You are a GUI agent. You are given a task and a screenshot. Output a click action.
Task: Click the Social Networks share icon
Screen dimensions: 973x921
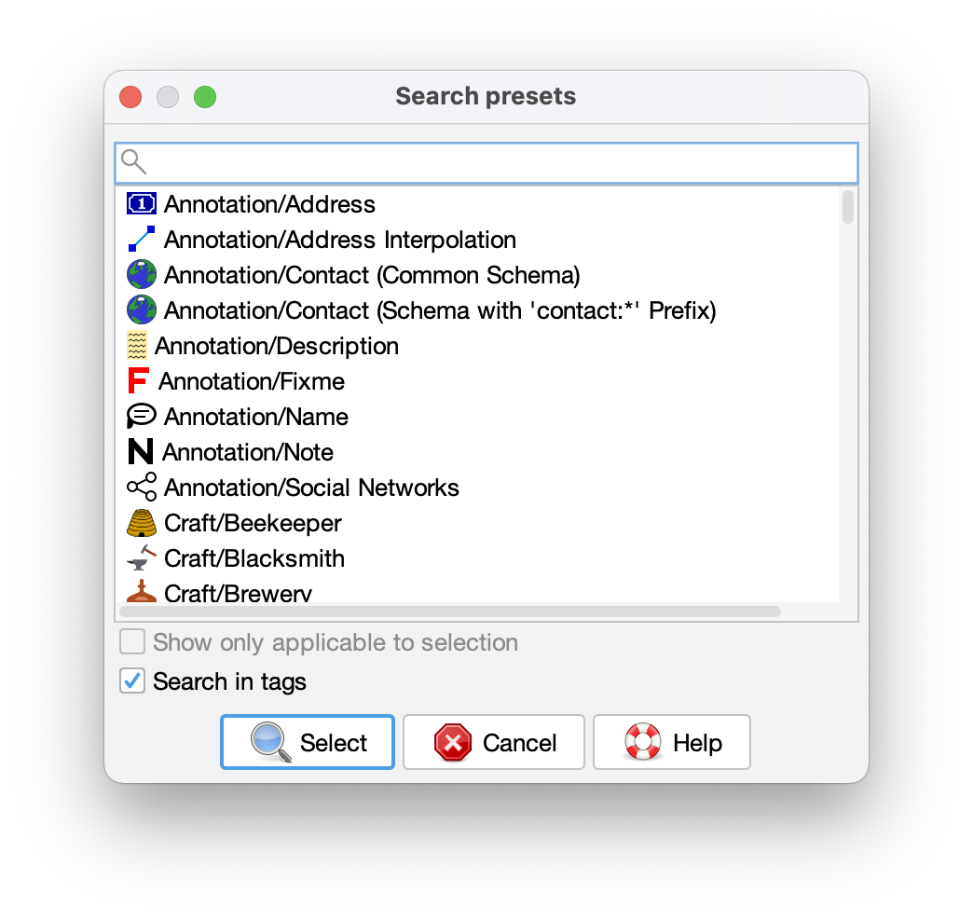142,487
